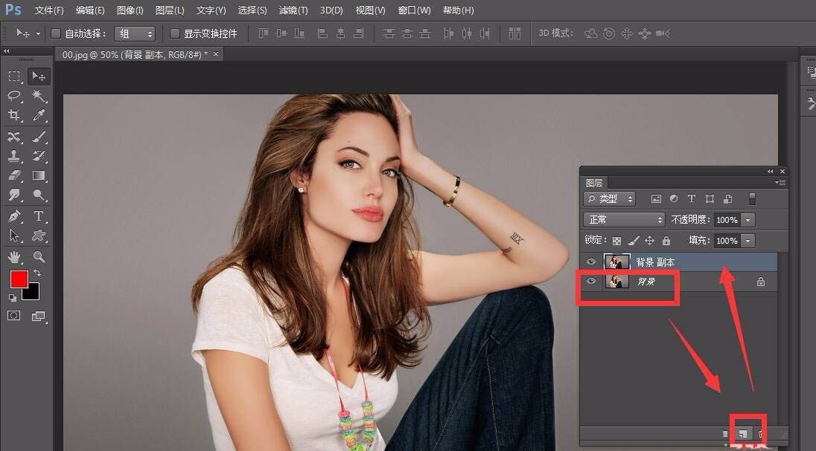Open the 不透明度 opacity dropdown
This screenshot has width=816, height=451.
click(748, 220)
